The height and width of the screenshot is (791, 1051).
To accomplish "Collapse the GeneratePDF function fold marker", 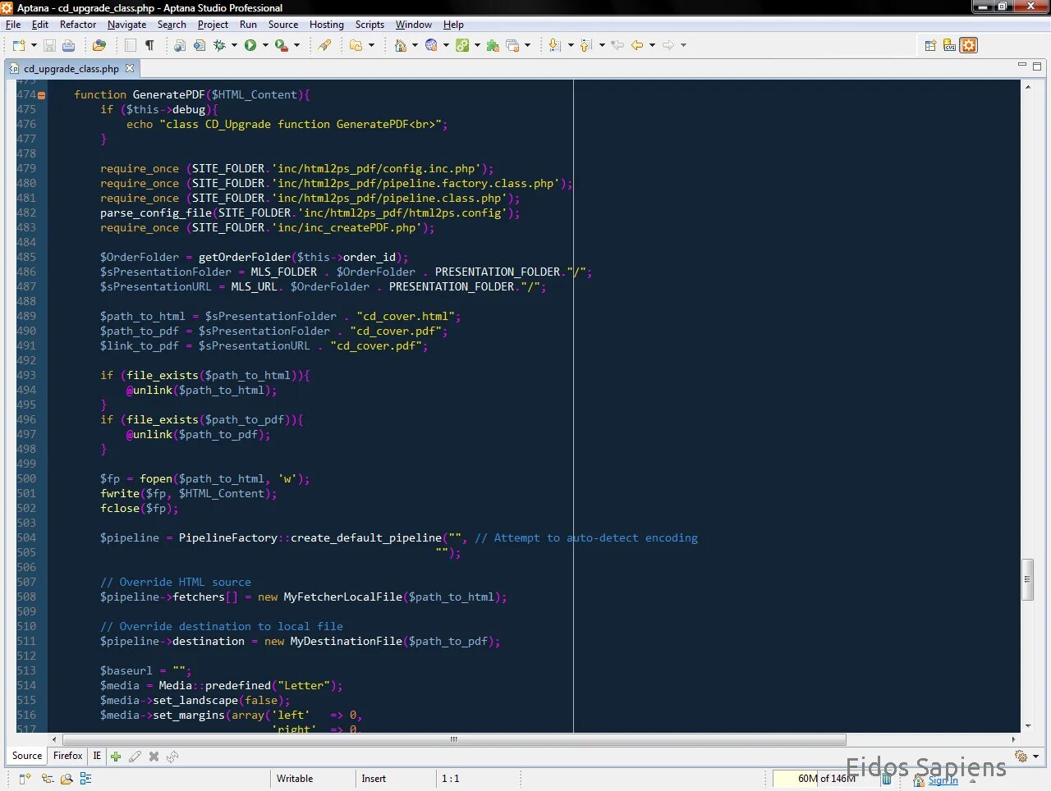I will pyautogui.click(x=41, y=95).
